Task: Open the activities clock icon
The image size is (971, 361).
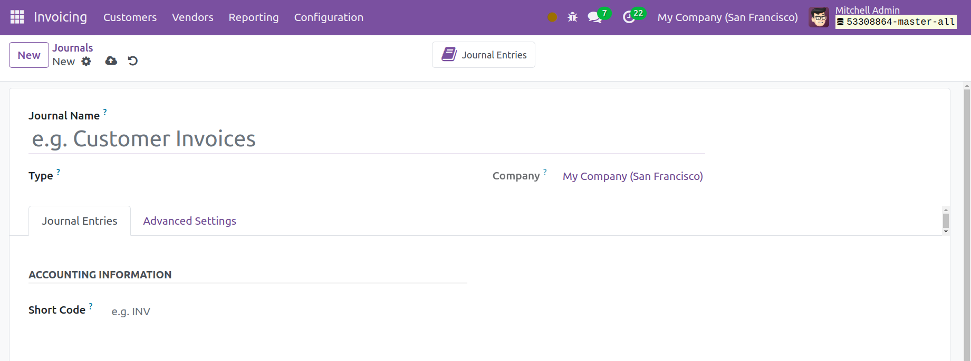Action: [628, 17]
